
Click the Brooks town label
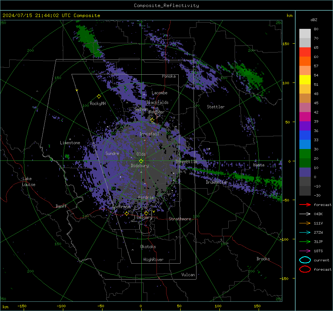pyautogui.click(x=263, y=259)
